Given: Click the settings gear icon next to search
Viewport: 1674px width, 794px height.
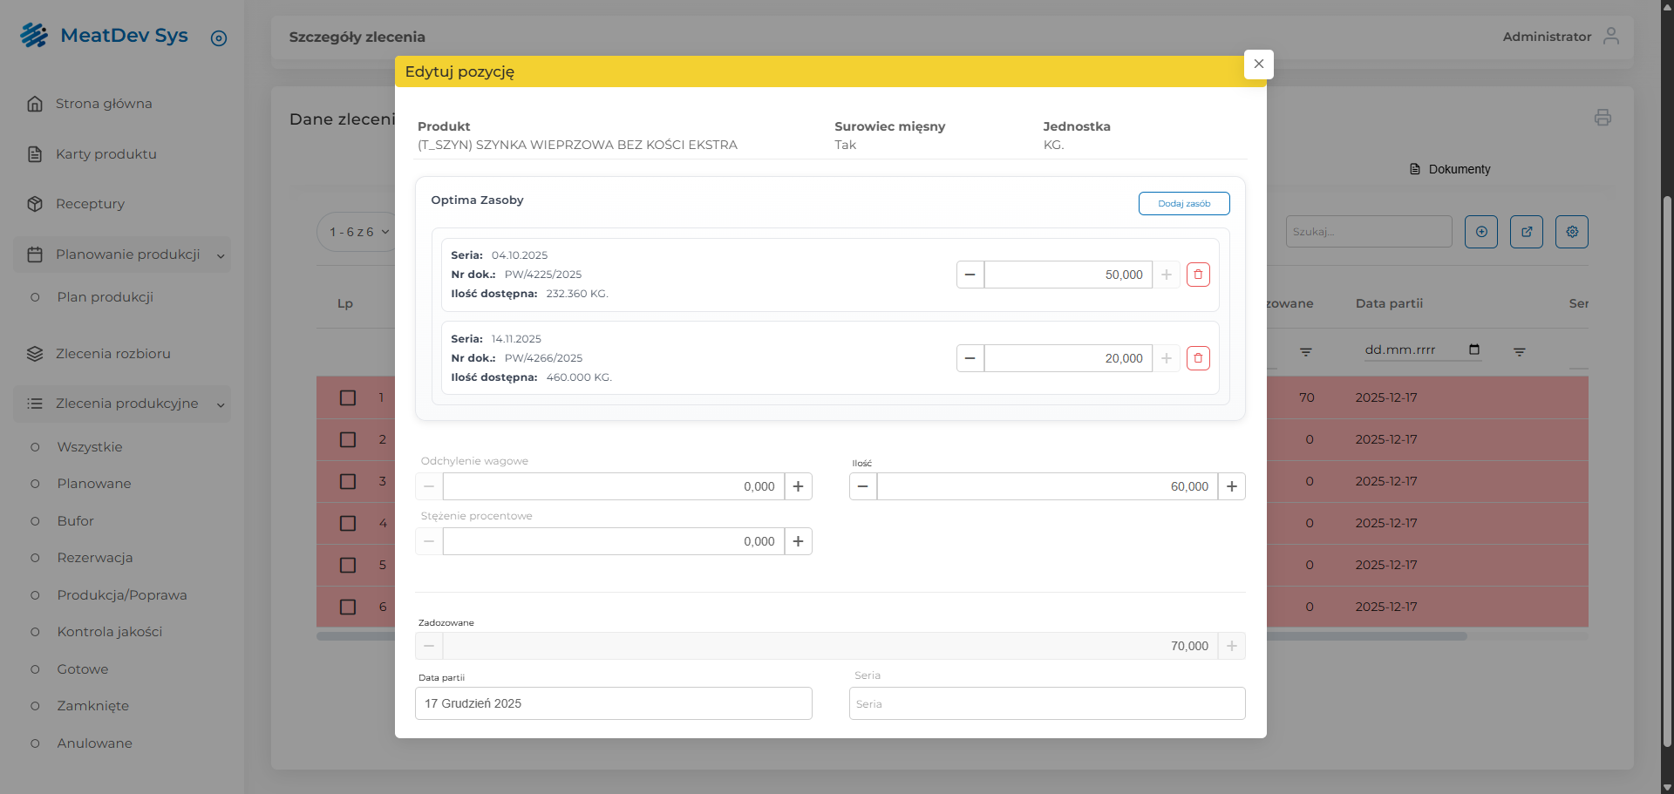Looking at the screenshot, I should tap(1571, 232).
